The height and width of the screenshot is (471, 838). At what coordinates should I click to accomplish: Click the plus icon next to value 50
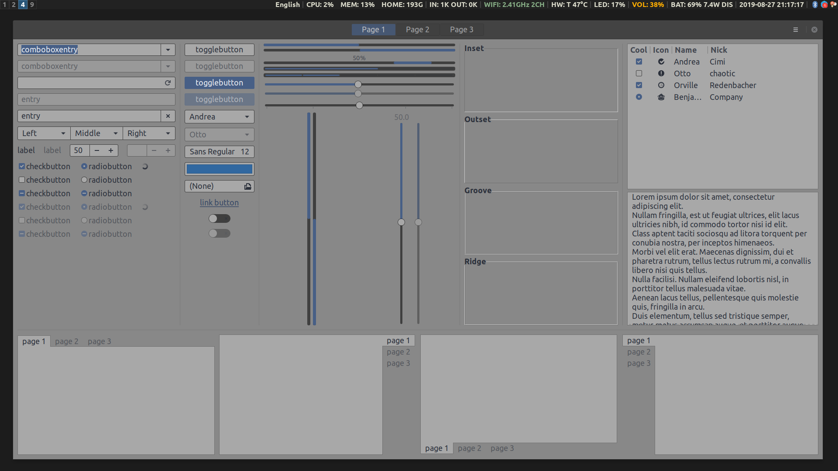coord(111,150)
